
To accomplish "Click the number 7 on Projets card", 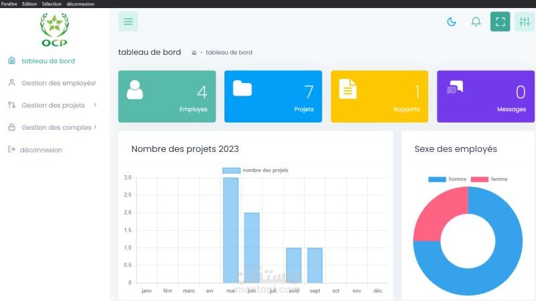I will click(x=309, y=92).
